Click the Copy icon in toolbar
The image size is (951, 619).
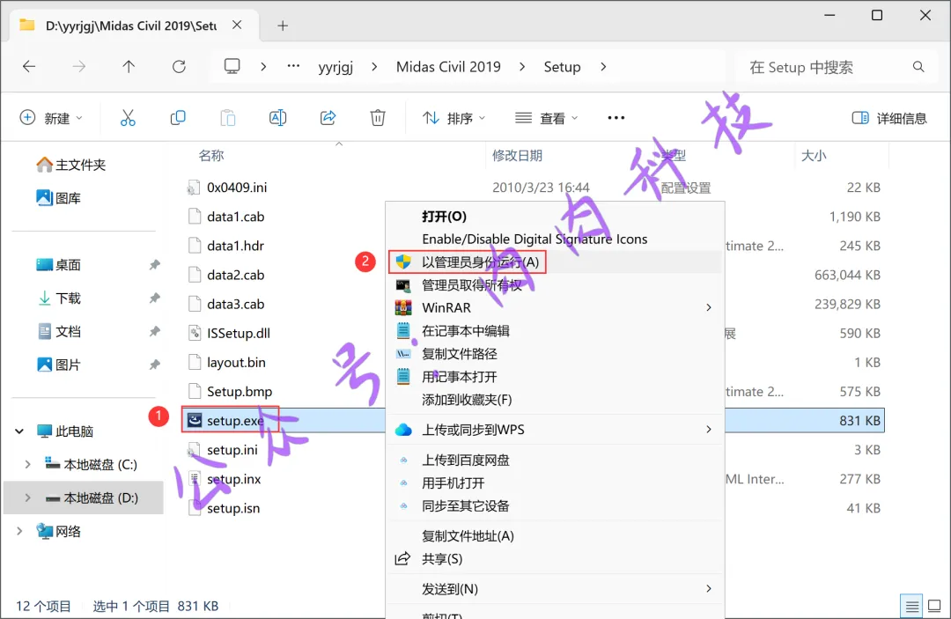click(x=178, y=118)
